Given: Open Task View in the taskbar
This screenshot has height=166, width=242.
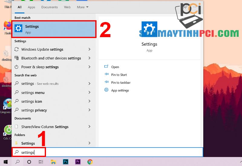Looking at the screenshot, I should pos(41,162).
